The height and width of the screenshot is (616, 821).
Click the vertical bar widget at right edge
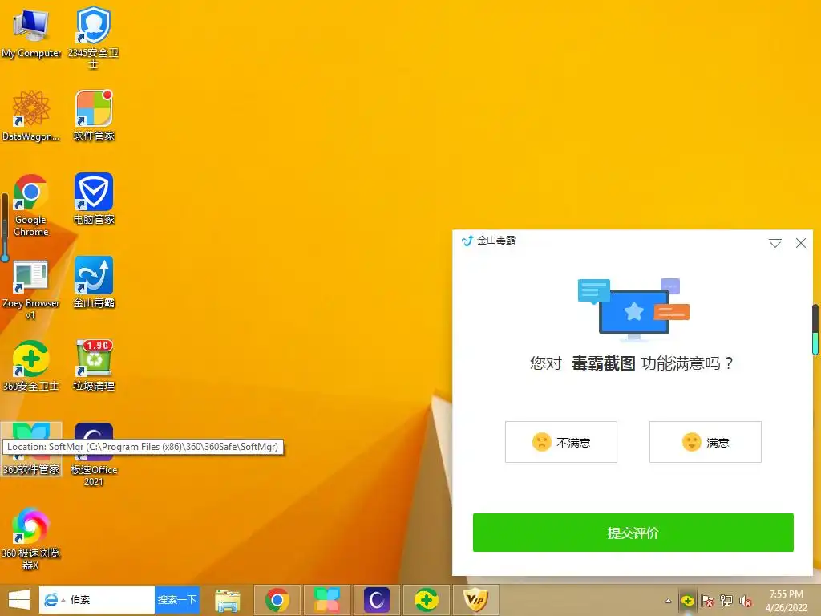pyautogui.click(x=815, y=330)
